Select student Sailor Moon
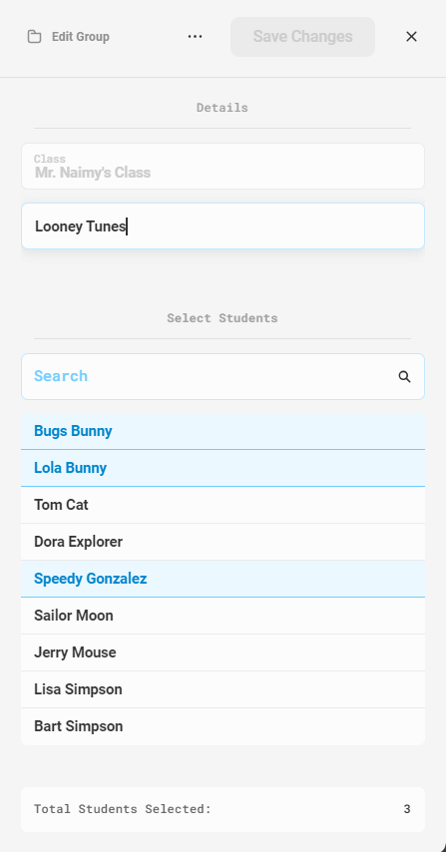Image resolution: width=446 pixels, height=852 pixels. (x=223, y=617)
